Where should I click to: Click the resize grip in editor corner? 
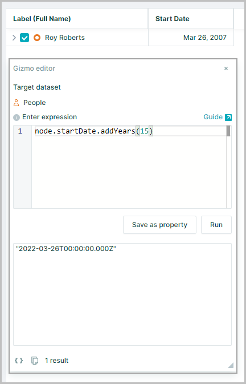click(x=231, y=365)
